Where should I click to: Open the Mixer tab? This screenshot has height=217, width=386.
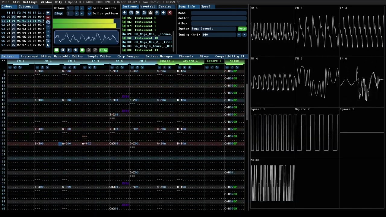(204, 56)
